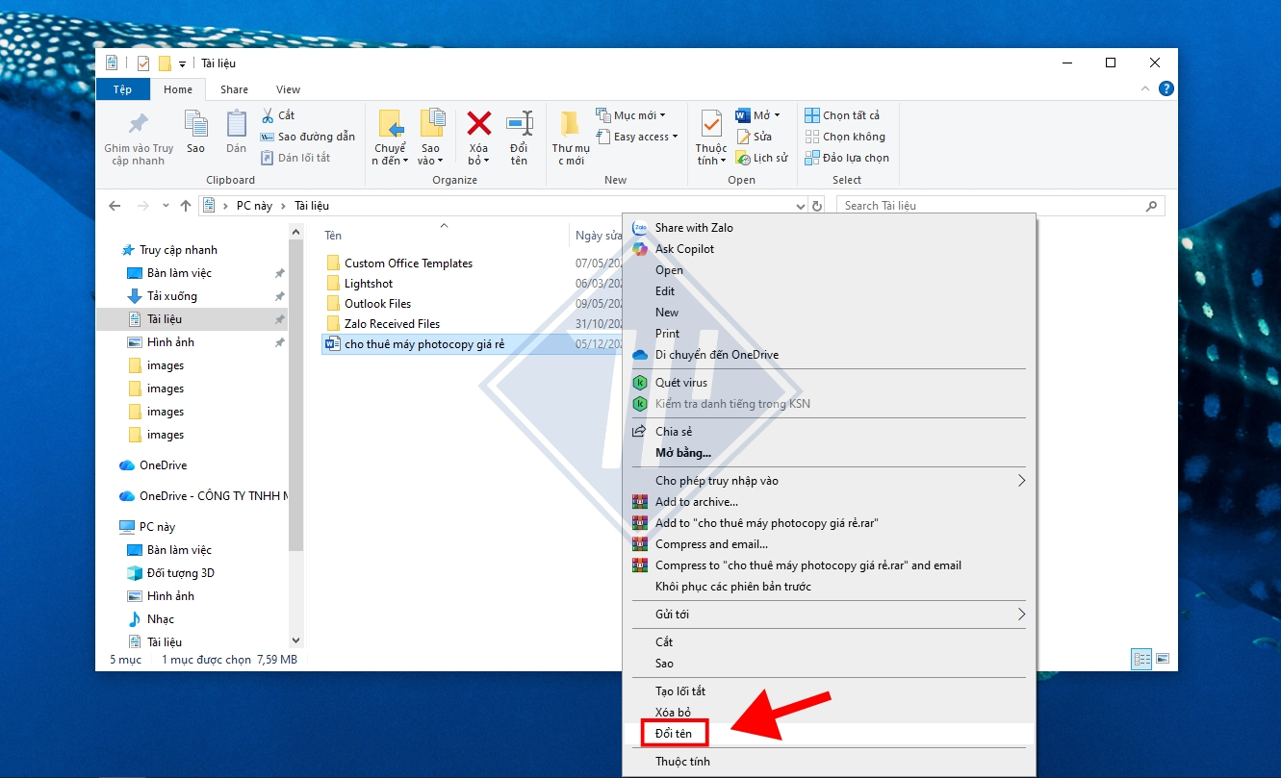Choose Share with Zalo menu entry

click(x=830, y=228)
